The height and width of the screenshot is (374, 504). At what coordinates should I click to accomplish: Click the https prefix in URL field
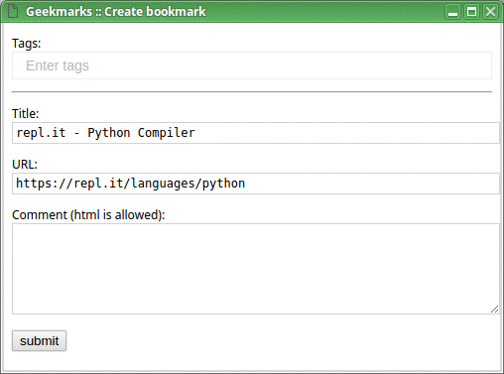pyautogui.click(x=34, y=184)
